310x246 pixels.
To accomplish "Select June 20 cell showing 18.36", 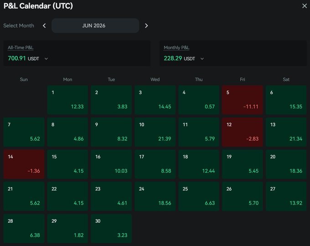I will [286, 164].
